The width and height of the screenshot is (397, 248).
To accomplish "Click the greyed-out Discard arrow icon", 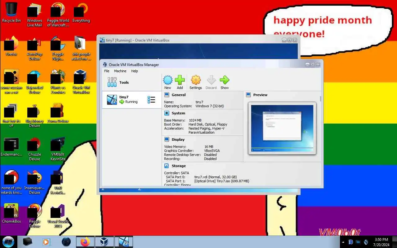I will pyautogui.click(x=211, y=80).
